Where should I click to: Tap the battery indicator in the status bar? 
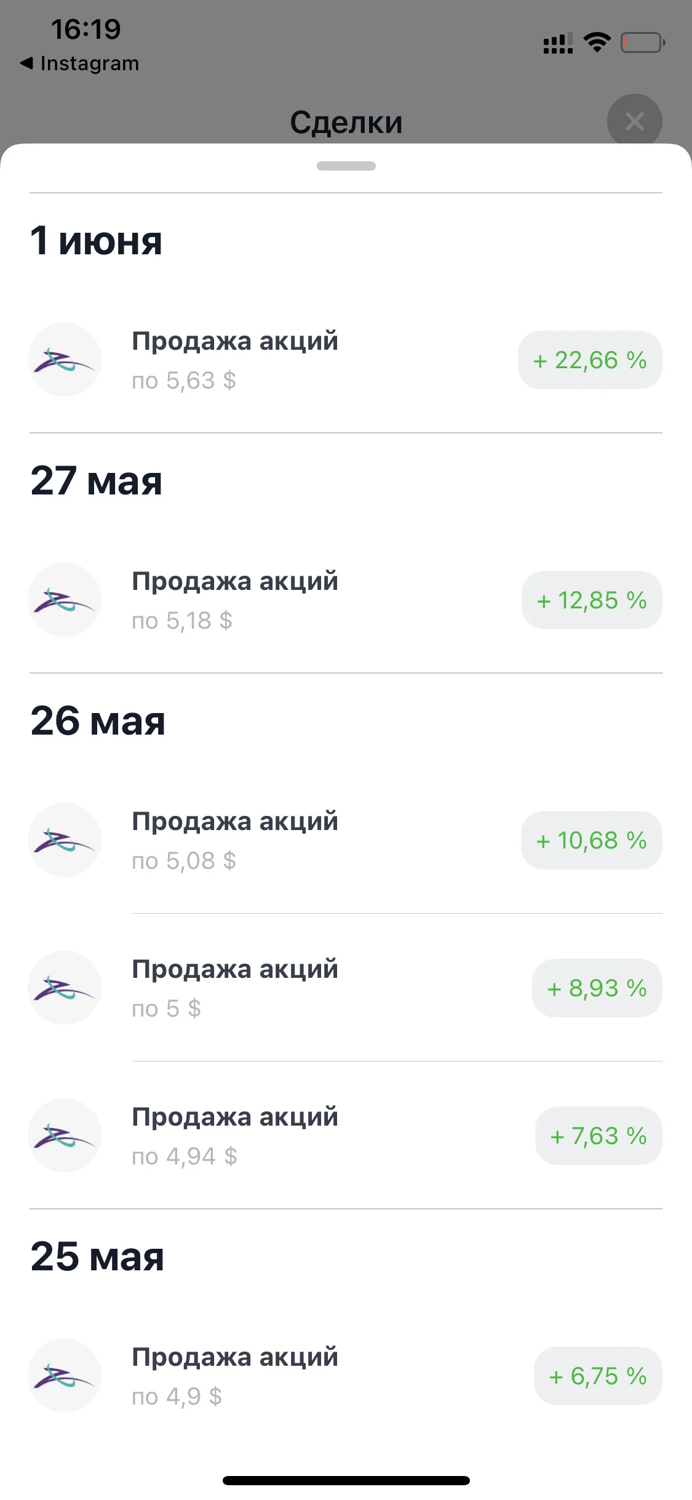[643, 42]
